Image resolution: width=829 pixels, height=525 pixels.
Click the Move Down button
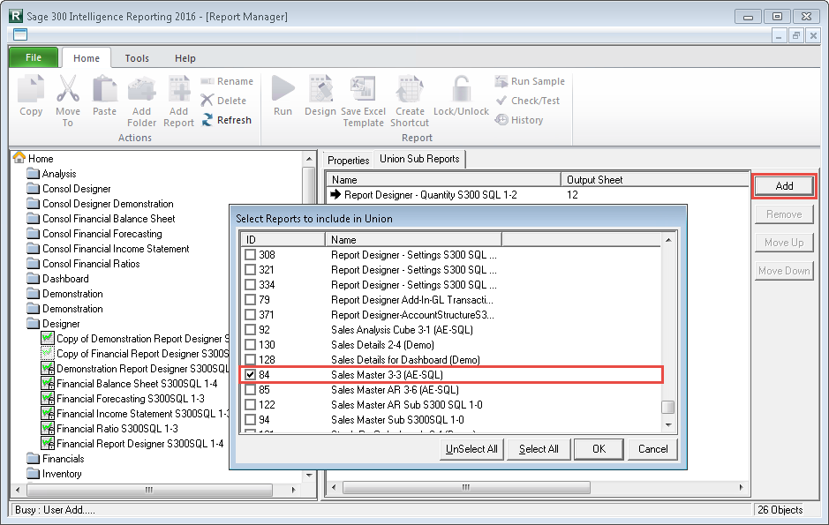pyautogui.click(x=784, y=271)
